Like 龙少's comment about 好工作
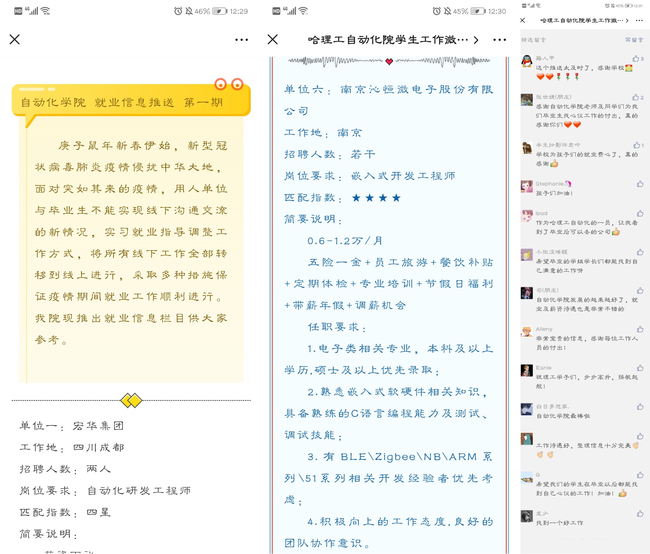The image size is (650, 554). 640,514
